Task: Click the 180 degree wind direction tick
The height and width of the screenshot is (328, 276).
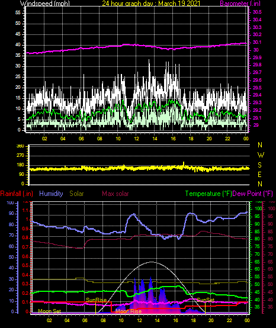Action: point(21,165)
